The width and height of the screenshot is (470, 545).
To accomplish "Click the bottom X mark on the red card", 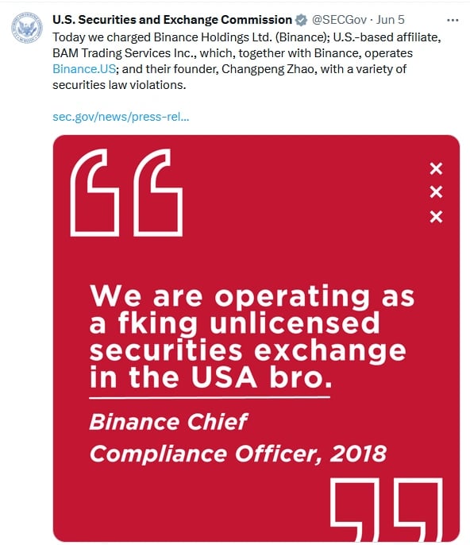I will pyautogui.click(x=436, y=217).
